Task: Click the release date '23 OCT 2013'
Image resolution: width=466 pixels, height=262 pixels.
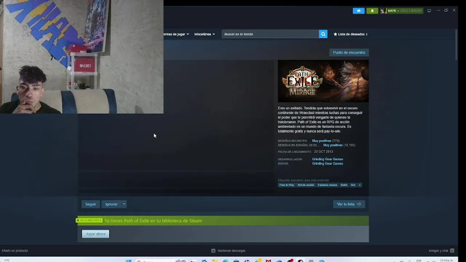Action: click(323, 152)
